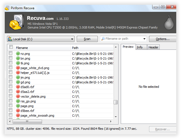The width and height of the screenshot is (181, 139).
Task: Click green status icon of tk.png
Action: [x=18, y=63]
